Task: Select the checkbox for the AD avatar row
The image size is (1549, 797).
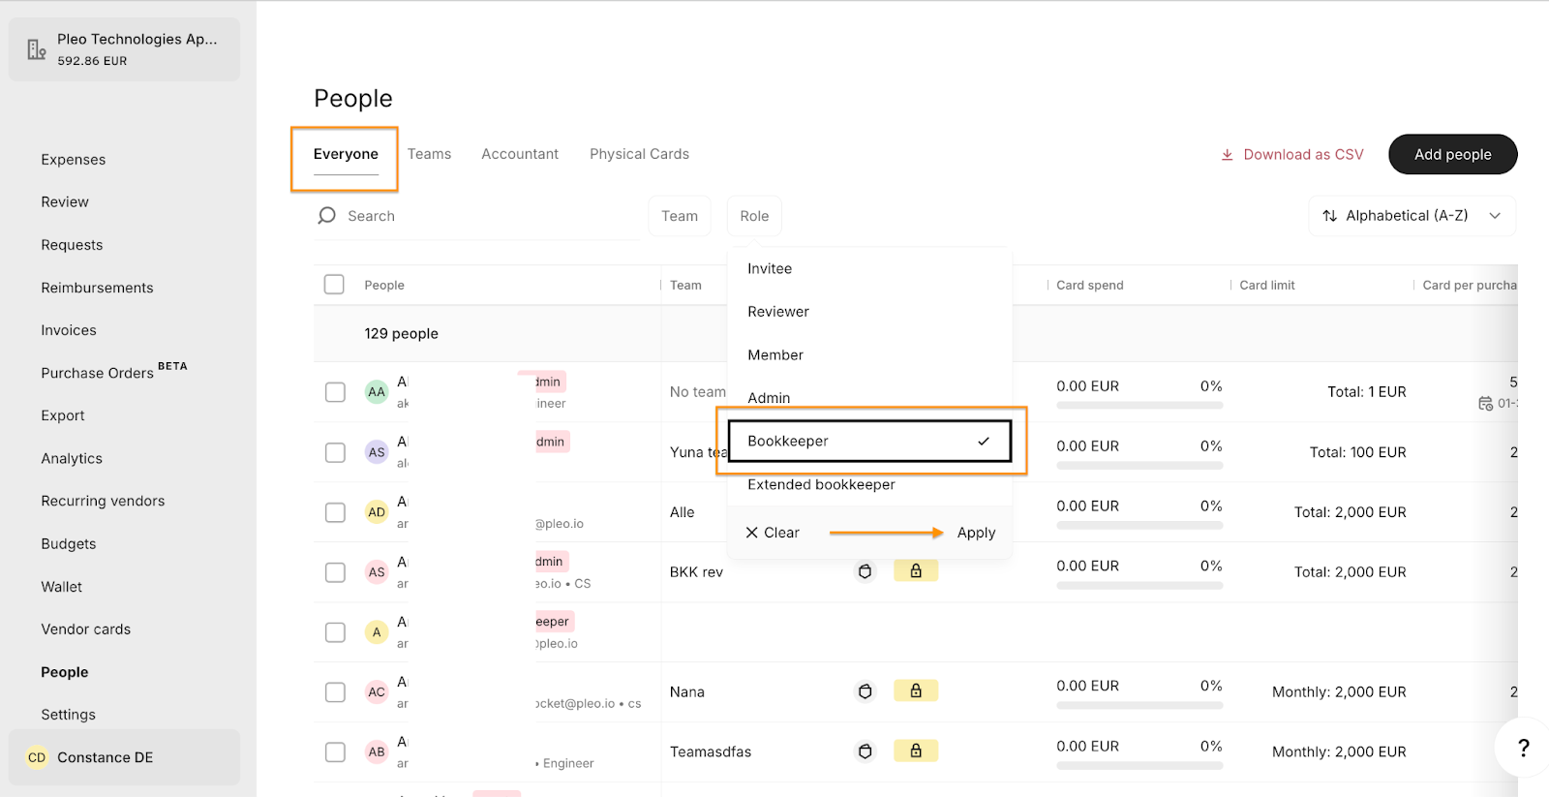Action: [335, 512]
